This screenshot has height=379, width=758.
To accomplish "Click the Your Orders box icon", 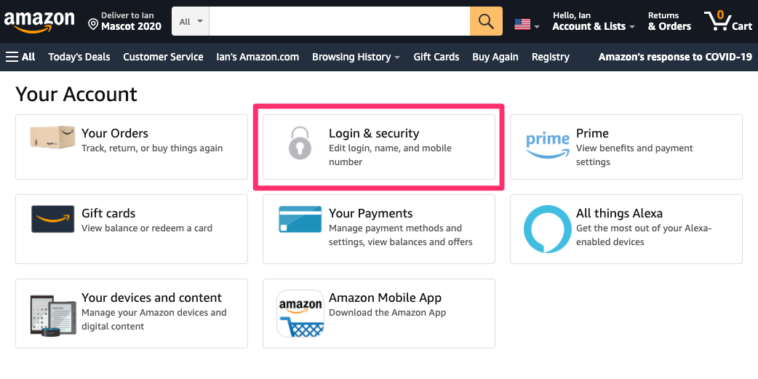I will (52, 137).
